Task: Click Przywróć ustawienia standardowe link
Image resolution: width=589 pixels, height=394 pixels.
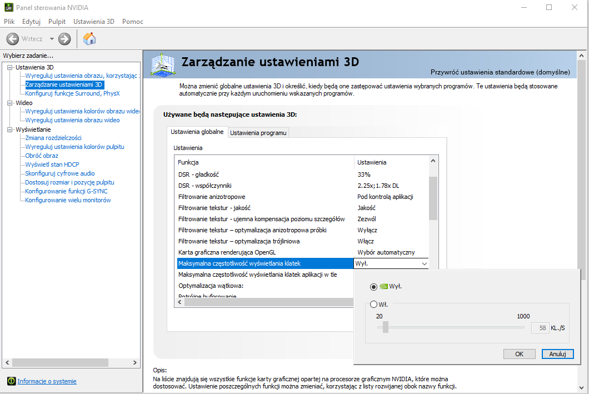Action: [x=500, y=72]
